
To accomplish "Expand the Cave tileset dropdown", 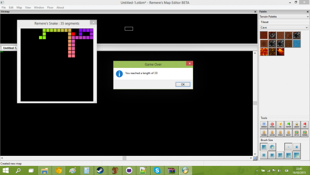I will tap(284, 28).
